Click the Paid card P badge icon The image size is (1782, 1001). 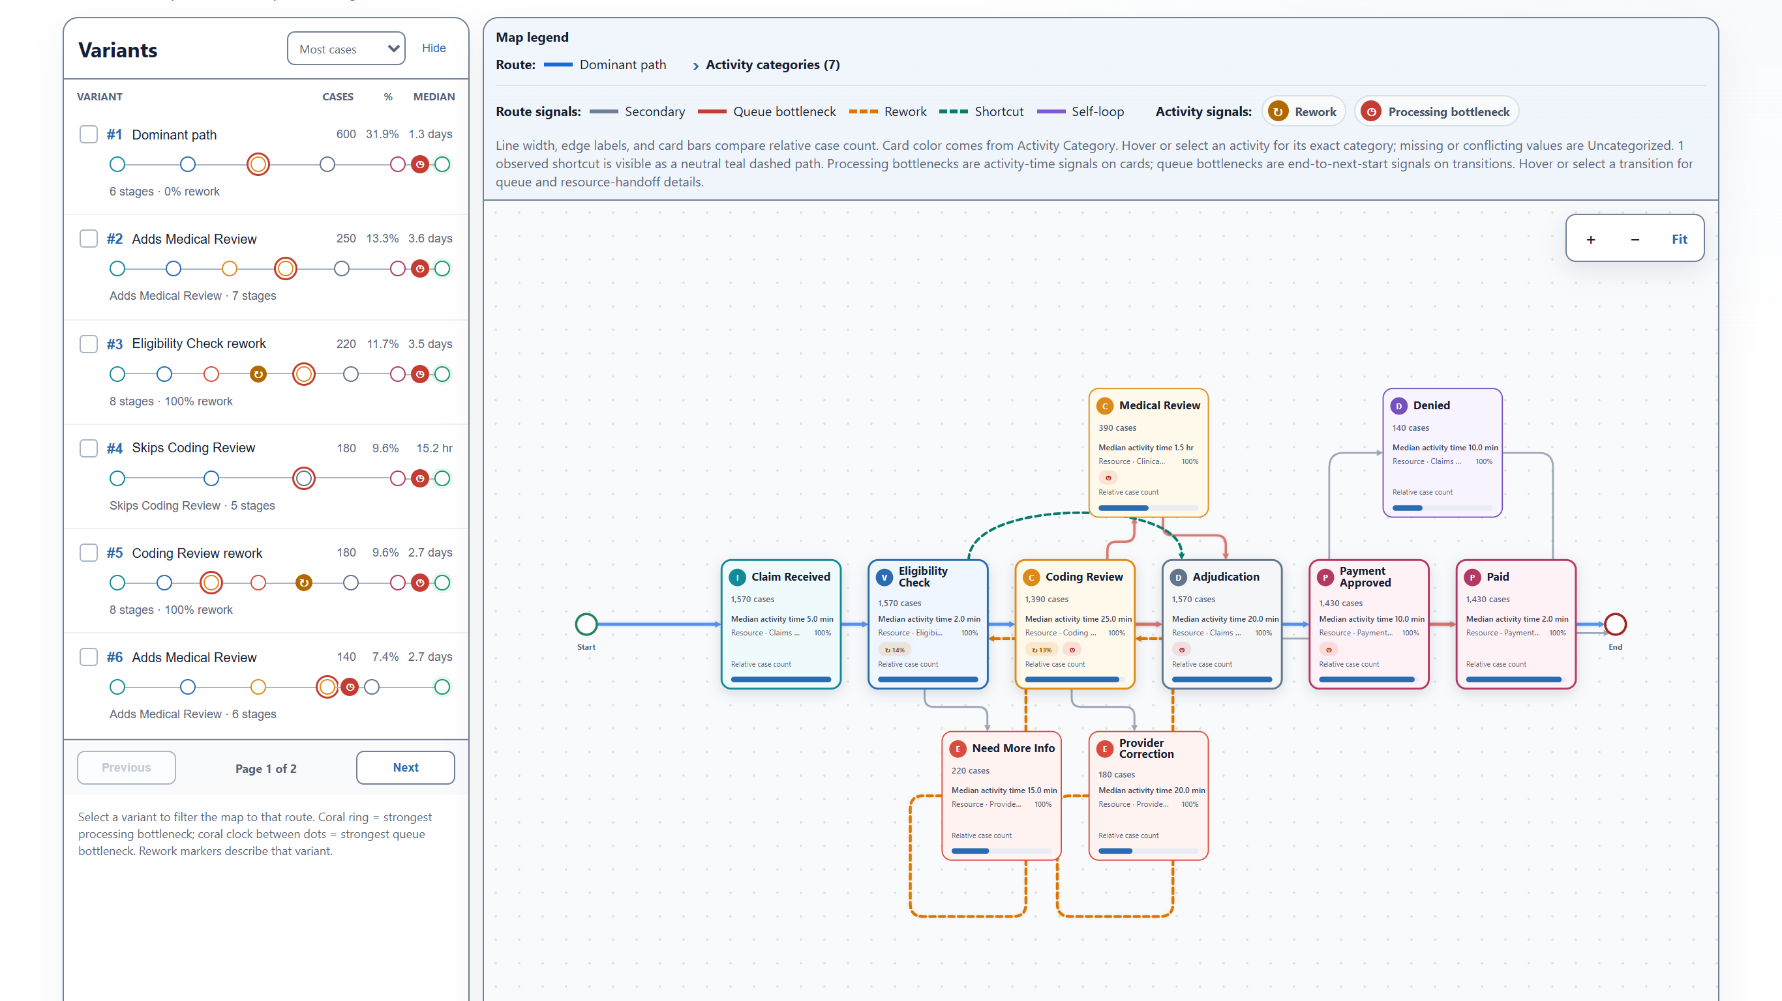click(x=1472, y=577)
